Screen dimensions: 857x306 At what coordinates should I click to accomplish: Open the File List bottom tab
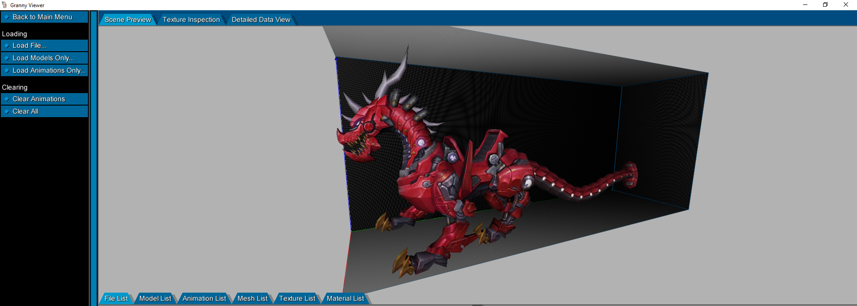tap(116, 298)
